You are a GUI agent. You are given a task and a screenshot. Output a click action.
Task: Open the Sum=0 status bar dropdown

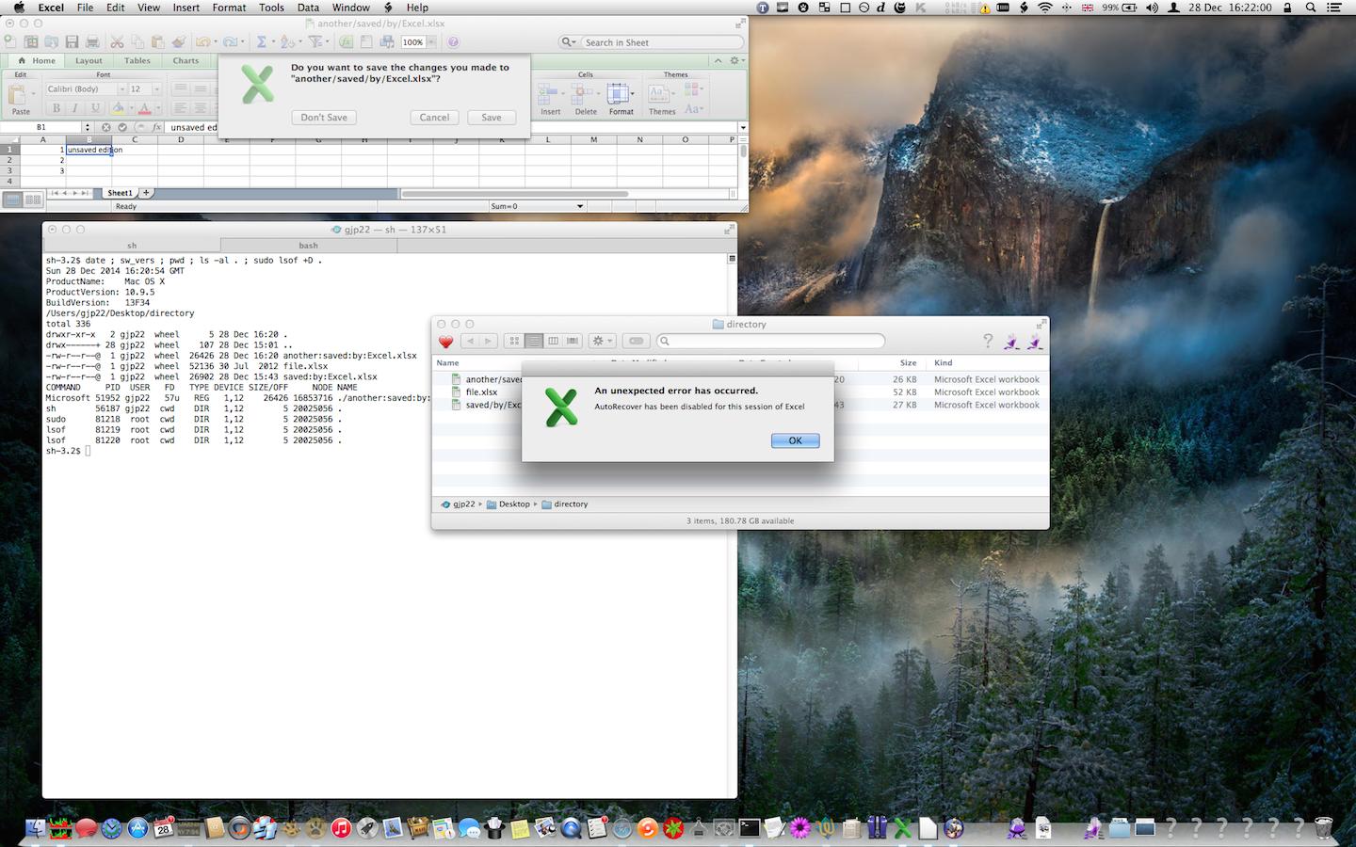(x=579, y=206)
